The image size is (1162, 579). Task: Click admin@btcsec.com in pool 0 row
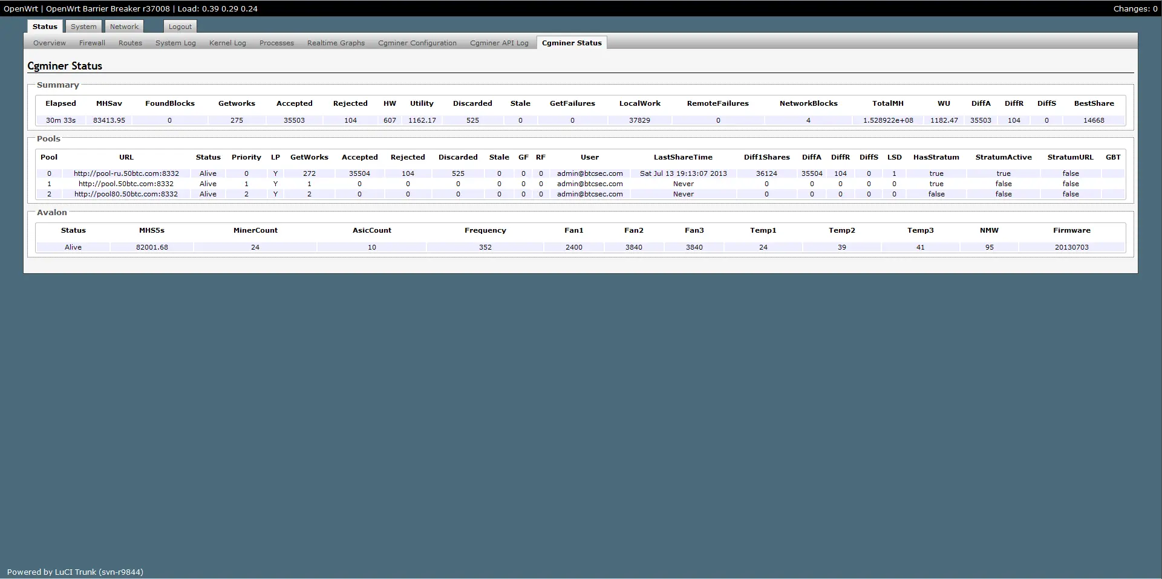(590, 173)
